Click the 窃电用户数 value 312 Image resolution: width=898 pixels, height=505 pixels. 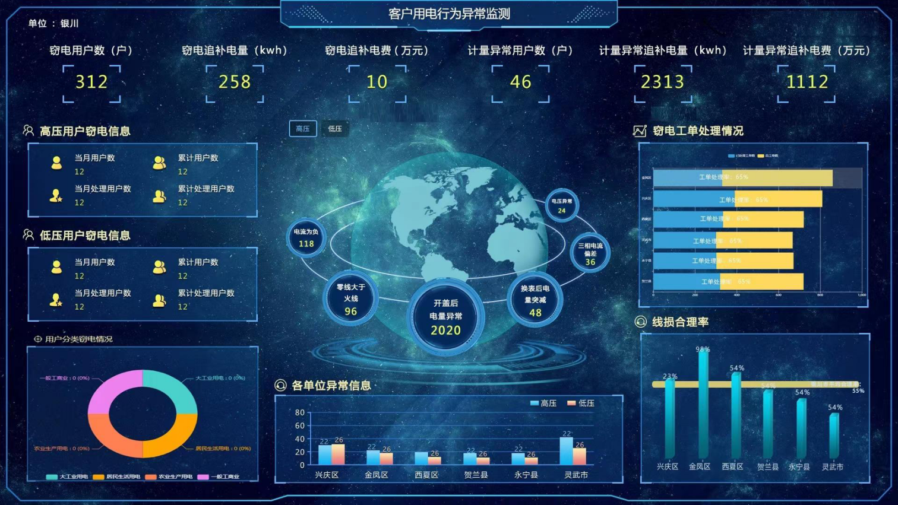[x=91, y=82]
